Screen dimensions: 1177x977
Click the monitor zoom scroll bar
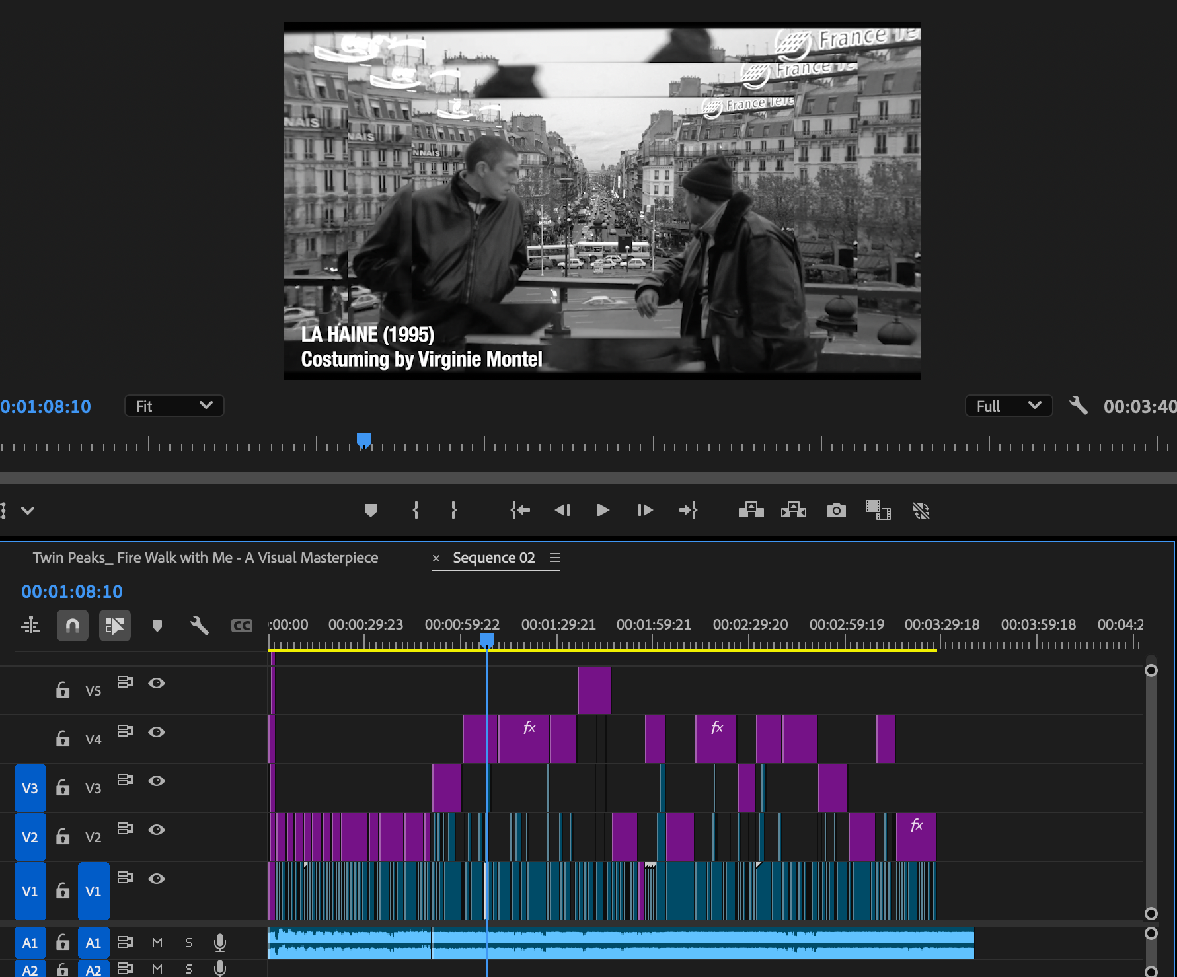click(588, 478)
